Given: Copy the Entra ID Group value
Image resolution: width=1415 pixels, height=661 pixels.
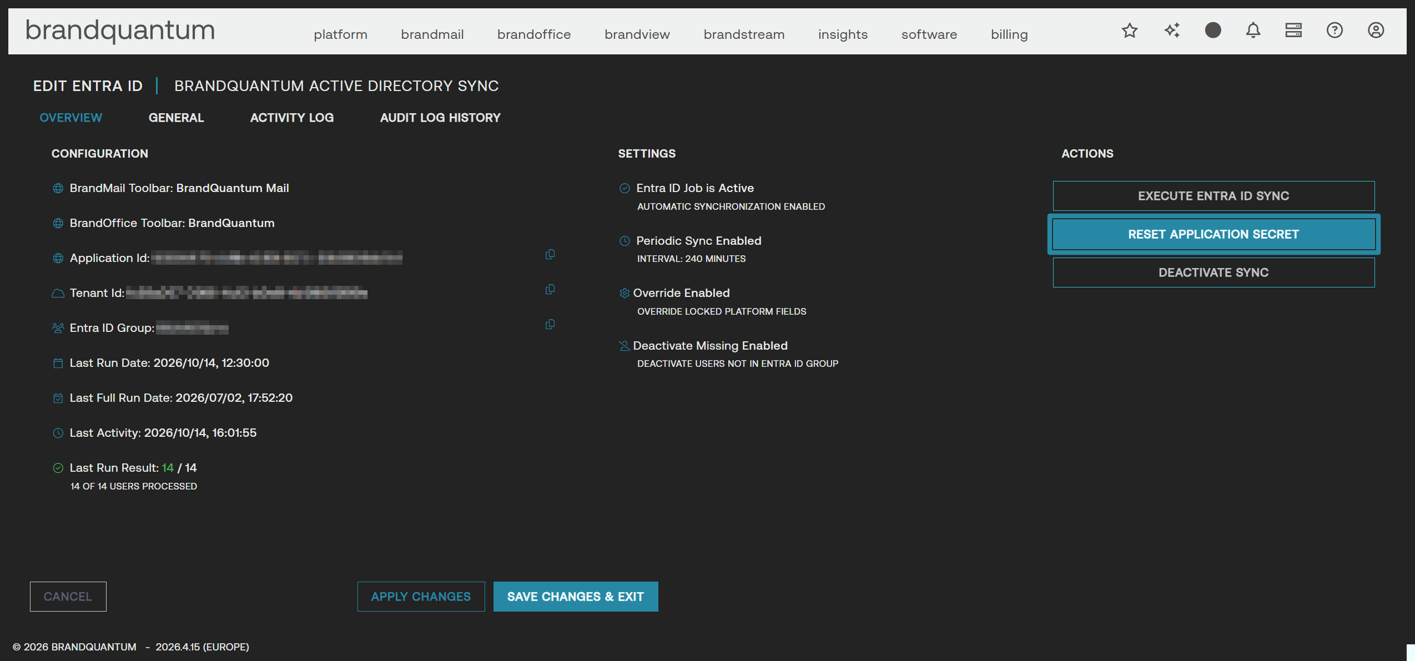Looking at the screenshot, I should pyautogui.click(x=550, y=324).
